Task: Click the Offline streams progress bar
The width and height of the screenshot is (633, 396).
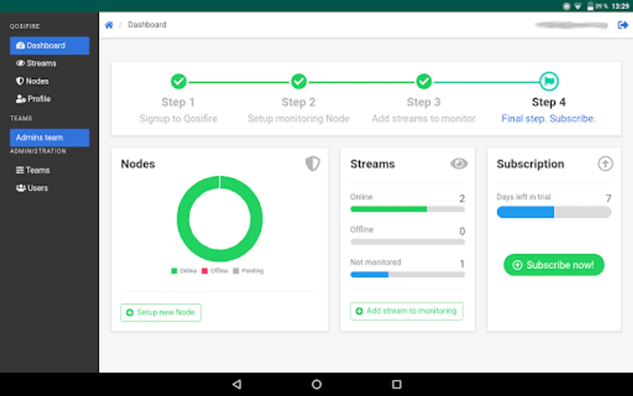Action: tap(407, 242)
